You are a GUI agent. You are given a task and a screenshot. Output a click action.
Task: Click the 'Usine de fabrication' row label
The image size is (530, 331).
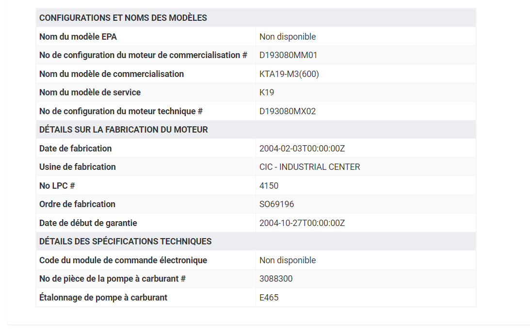coord(78,167)
